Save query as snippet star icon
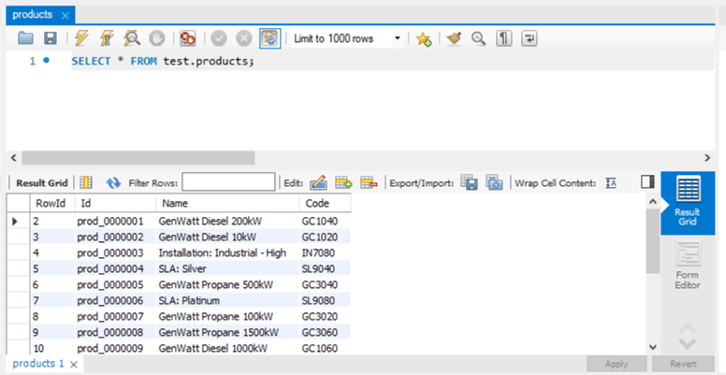The width and height of the screenshot is (726, 375). click(x=423, y=39)
